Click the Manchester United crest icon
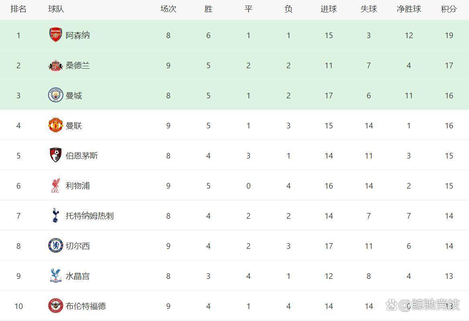Image resolution: width=469 pixels, height=321 pixels. pos(55,125)
